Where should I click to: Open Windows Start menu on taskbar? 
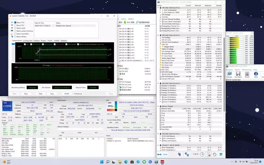coord(102,162)
